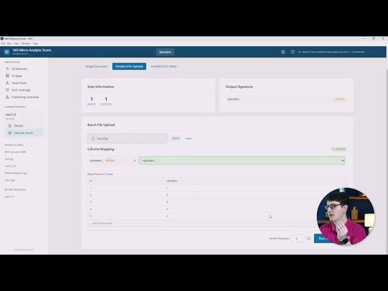Screen dimensions: 388x291
Task: Clear the uploaded file
Action: pos(189,139)
